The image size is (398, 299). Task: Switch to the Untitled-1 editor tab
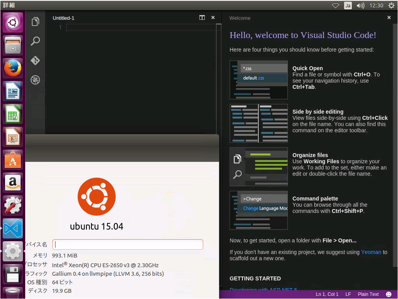[63, 18]
